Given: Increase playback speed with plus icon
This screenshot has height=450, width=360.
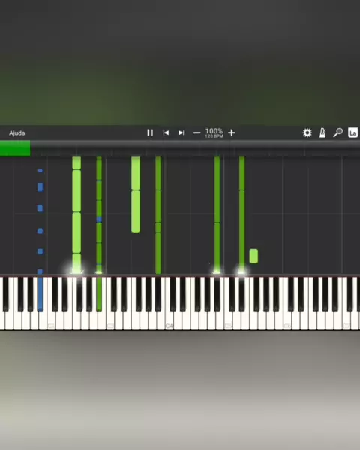Looking at the screenshot, I should point(232,133).
